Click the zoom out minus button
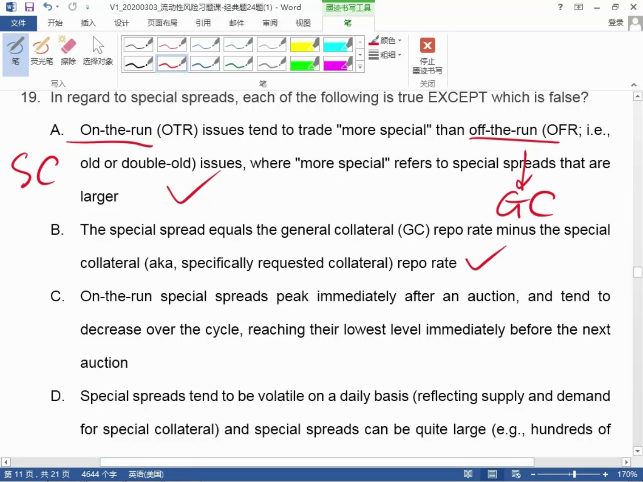Image resolution: width=643 pixels, height=482 pixels. (x=533, y=474)
